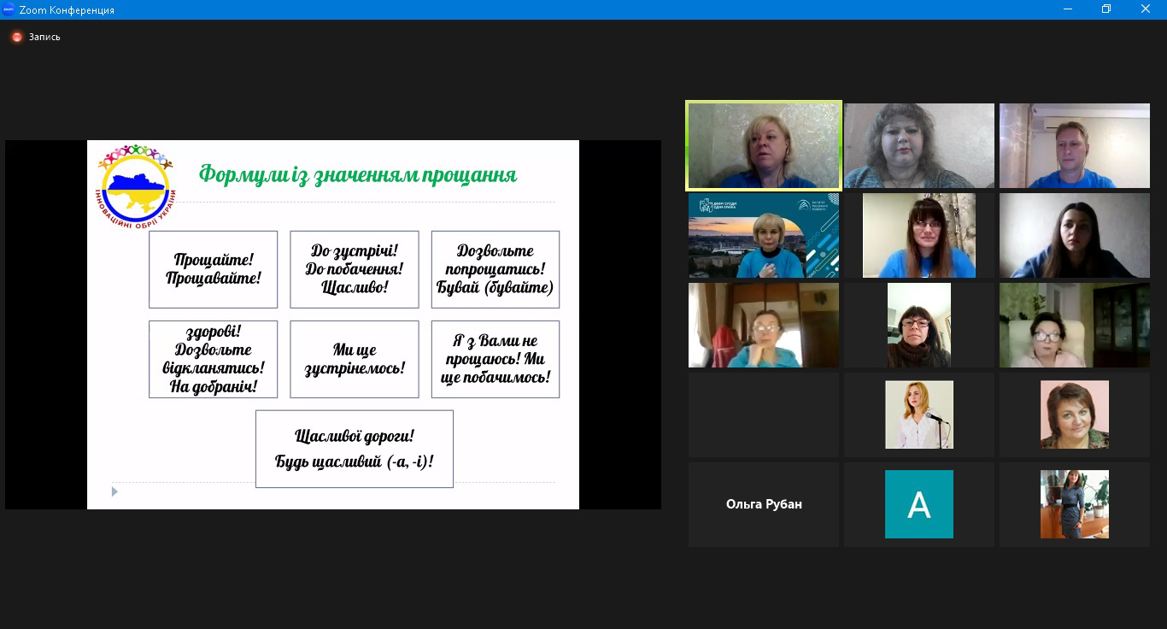Select the active speaker tile with yellow border
1167x629 pixels.
tap(764, 145)
